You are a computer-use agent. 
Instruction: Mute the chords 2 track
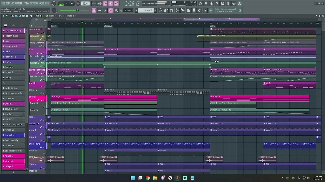pos(44,94)
